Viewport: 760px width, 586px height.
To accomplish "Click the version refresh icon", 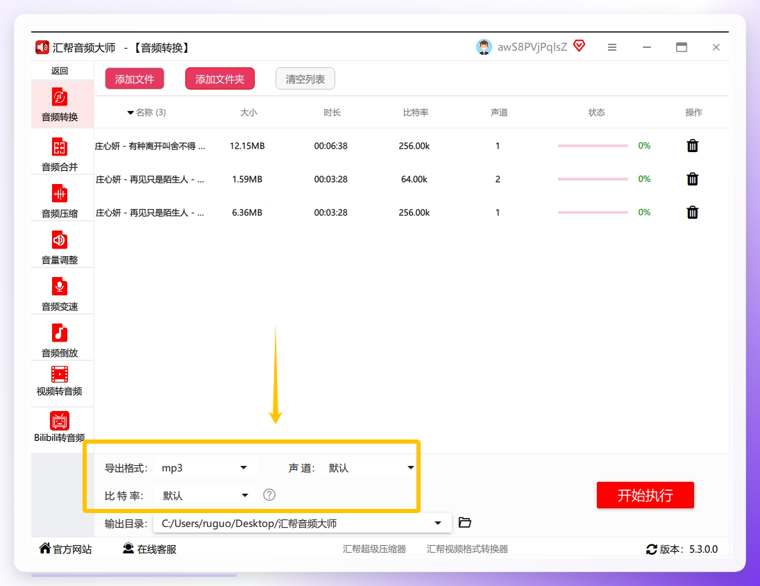I will 652,549.
